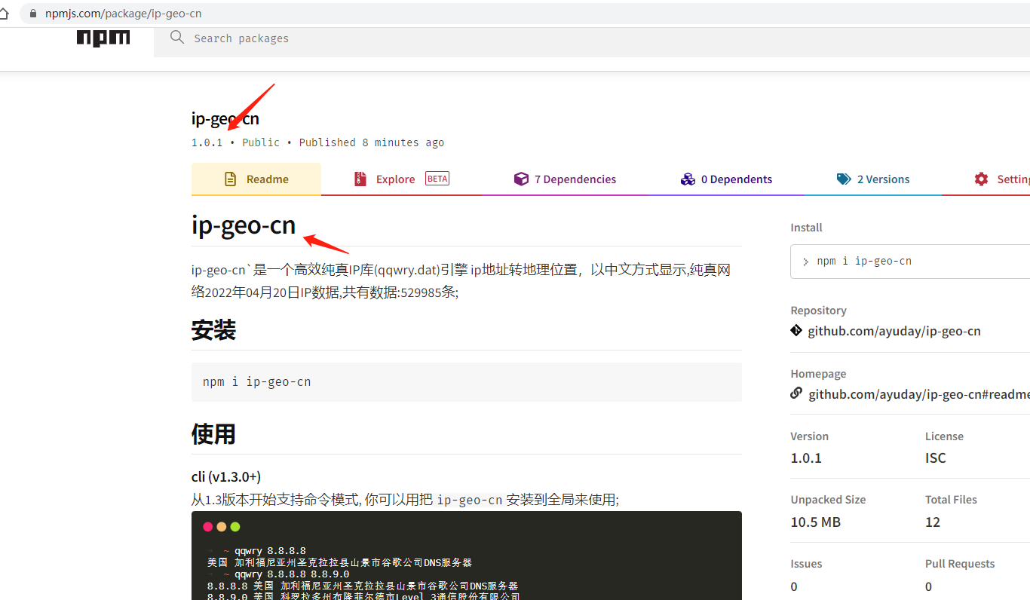This screenshot has height=600, width=1030.
Task: Click the red terminal dot
Action: point(208,527)
